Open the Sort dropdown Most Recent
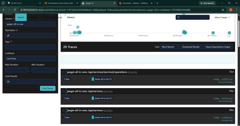Screen dimensions: 240x126 tap(169, 47)
